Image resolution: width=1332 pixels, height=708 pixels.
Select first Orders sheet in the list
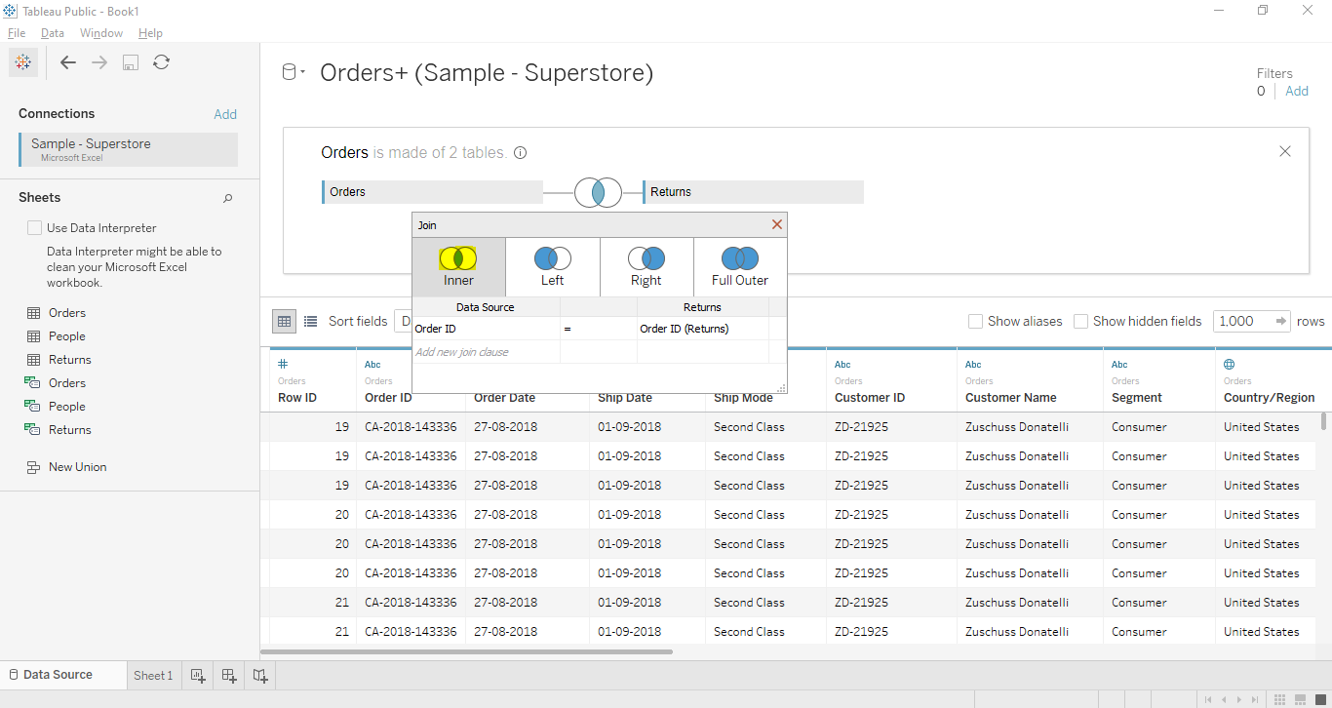click(67, 313)
